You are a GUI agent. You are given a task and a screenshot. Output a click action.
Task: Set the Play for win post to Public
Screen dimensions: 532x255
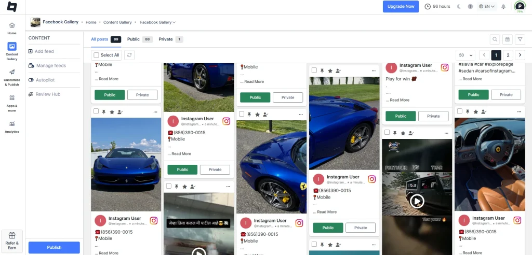click(x=401, y=116)
